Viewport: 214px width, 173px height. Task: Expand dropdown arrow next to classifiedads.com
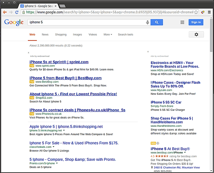pyautogui.click(x=53, y=147)
